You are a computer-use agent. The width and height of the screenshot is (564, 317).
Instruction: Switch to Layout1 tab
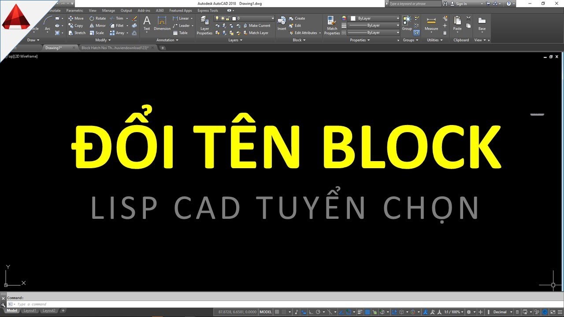[30, 310]
